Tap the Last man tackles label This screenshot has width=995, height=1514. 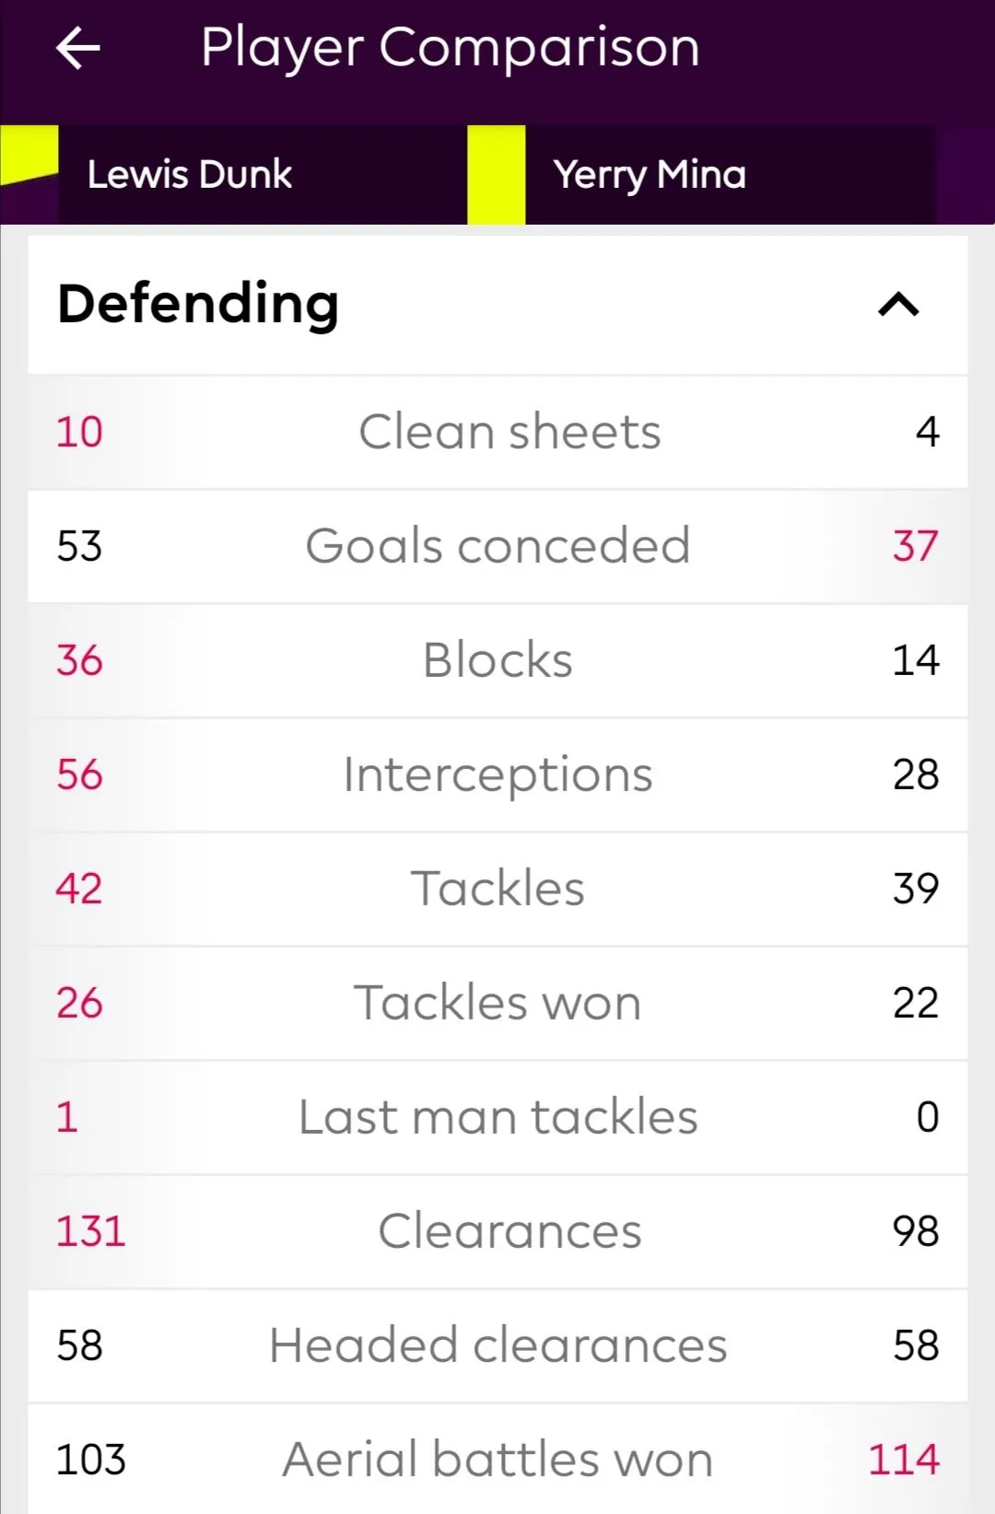[x=497, y=1117]
